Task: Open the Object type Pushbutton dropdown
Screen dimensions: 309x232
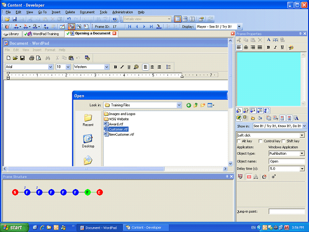Action: (x=302, y=154)
